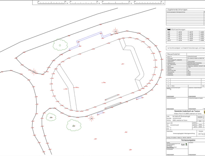Select the LS17 entry in the drawing list
205x156 pixels.
pyautogui.click(x=191, y=32)
